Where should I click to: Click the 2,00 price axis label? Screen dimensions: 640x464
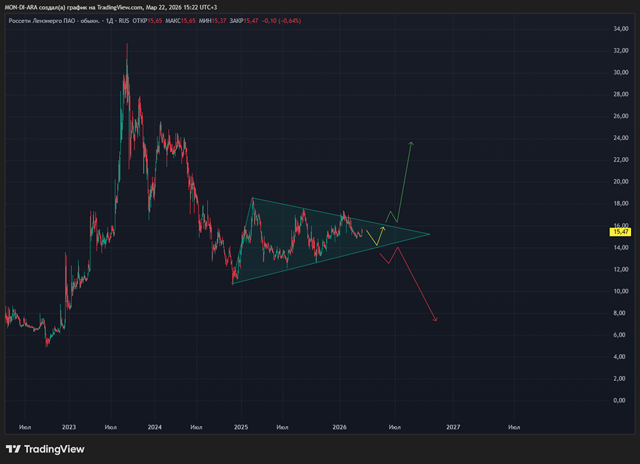[x=619, y=378]
